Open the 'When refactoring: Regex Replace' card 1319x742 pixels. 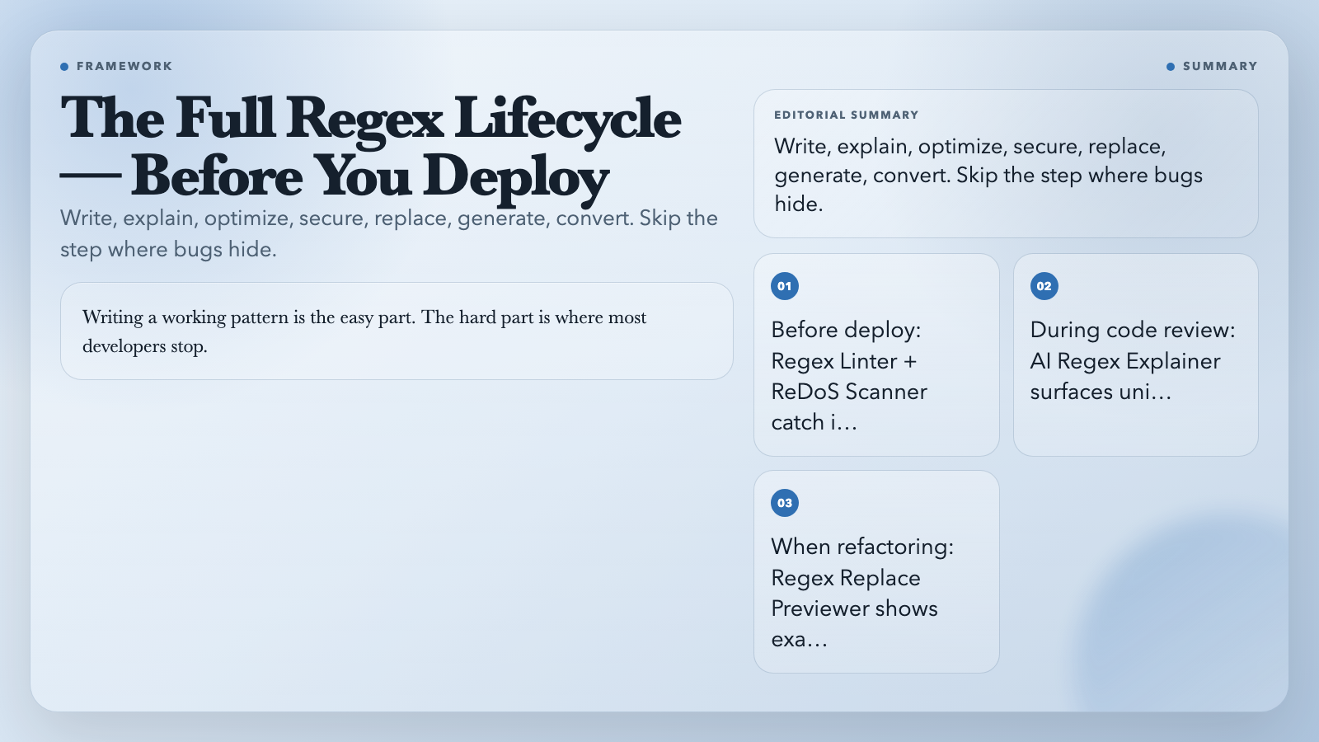click(x=876, y=571)
